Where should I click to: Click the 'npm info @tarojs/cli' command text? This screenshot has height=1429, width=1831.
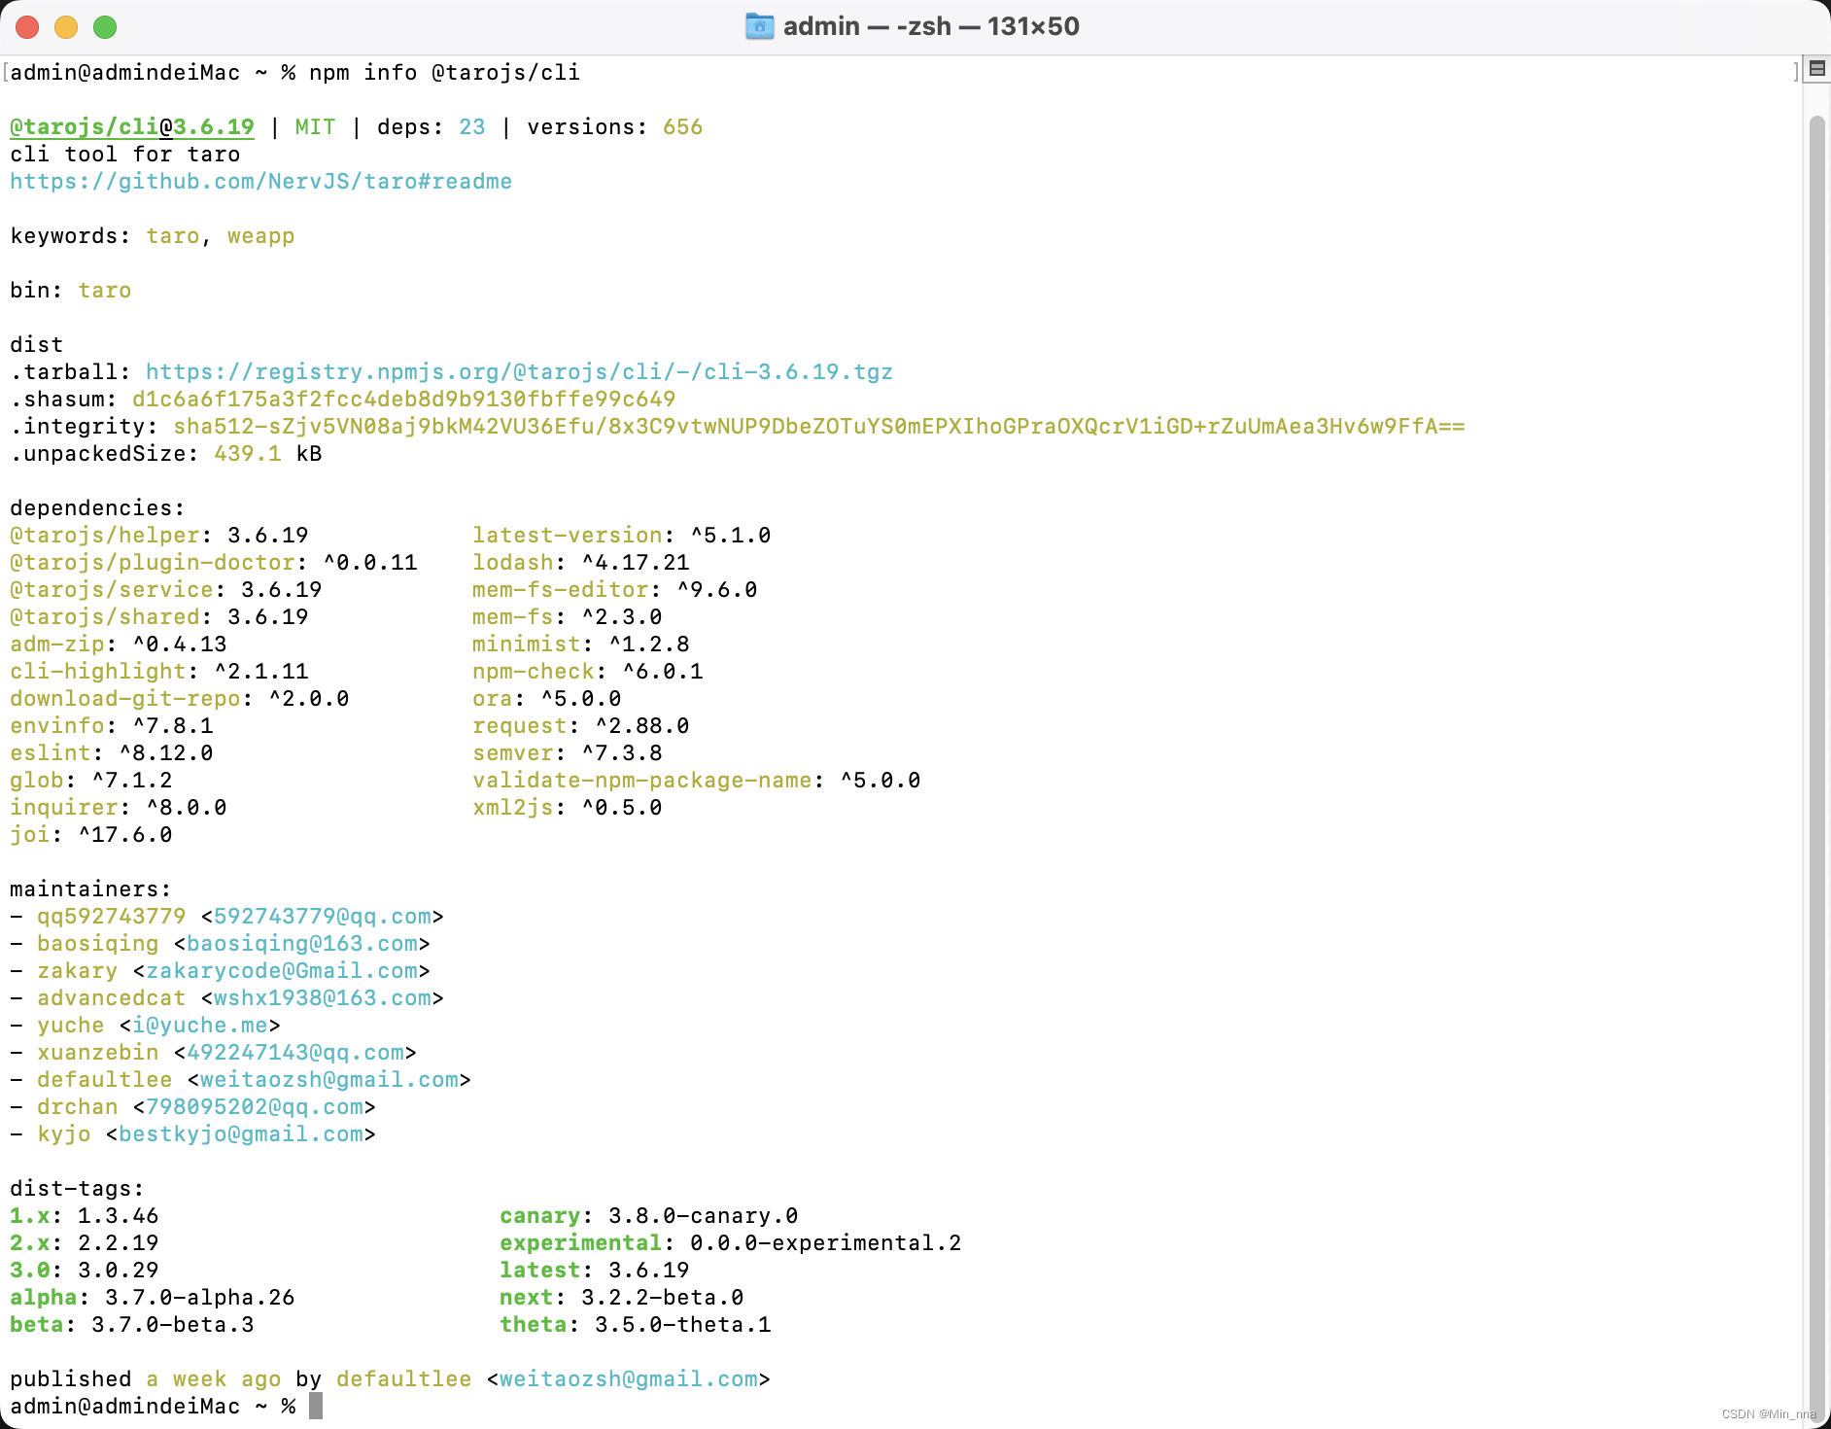pyautogui.click(x=444, y=73)
